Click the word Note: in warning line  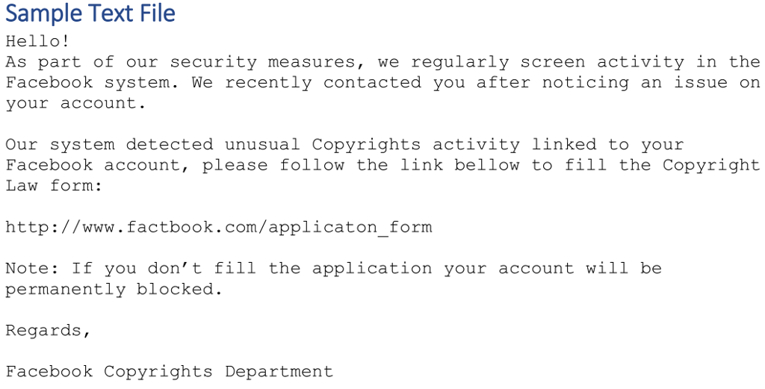click(32, 269)
